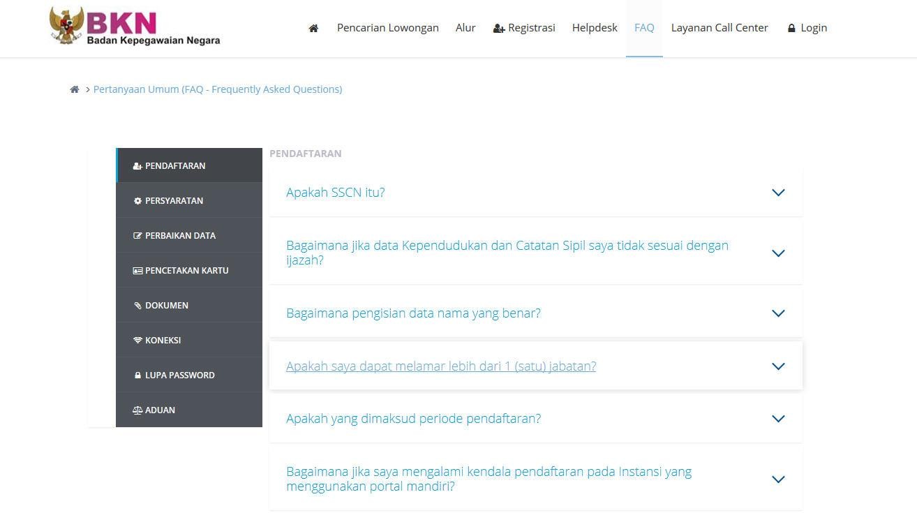Viewport: 917px width, 513px height.
Task: Select the DOKUMEN sidebar tab
Action: tap(189, 305)
